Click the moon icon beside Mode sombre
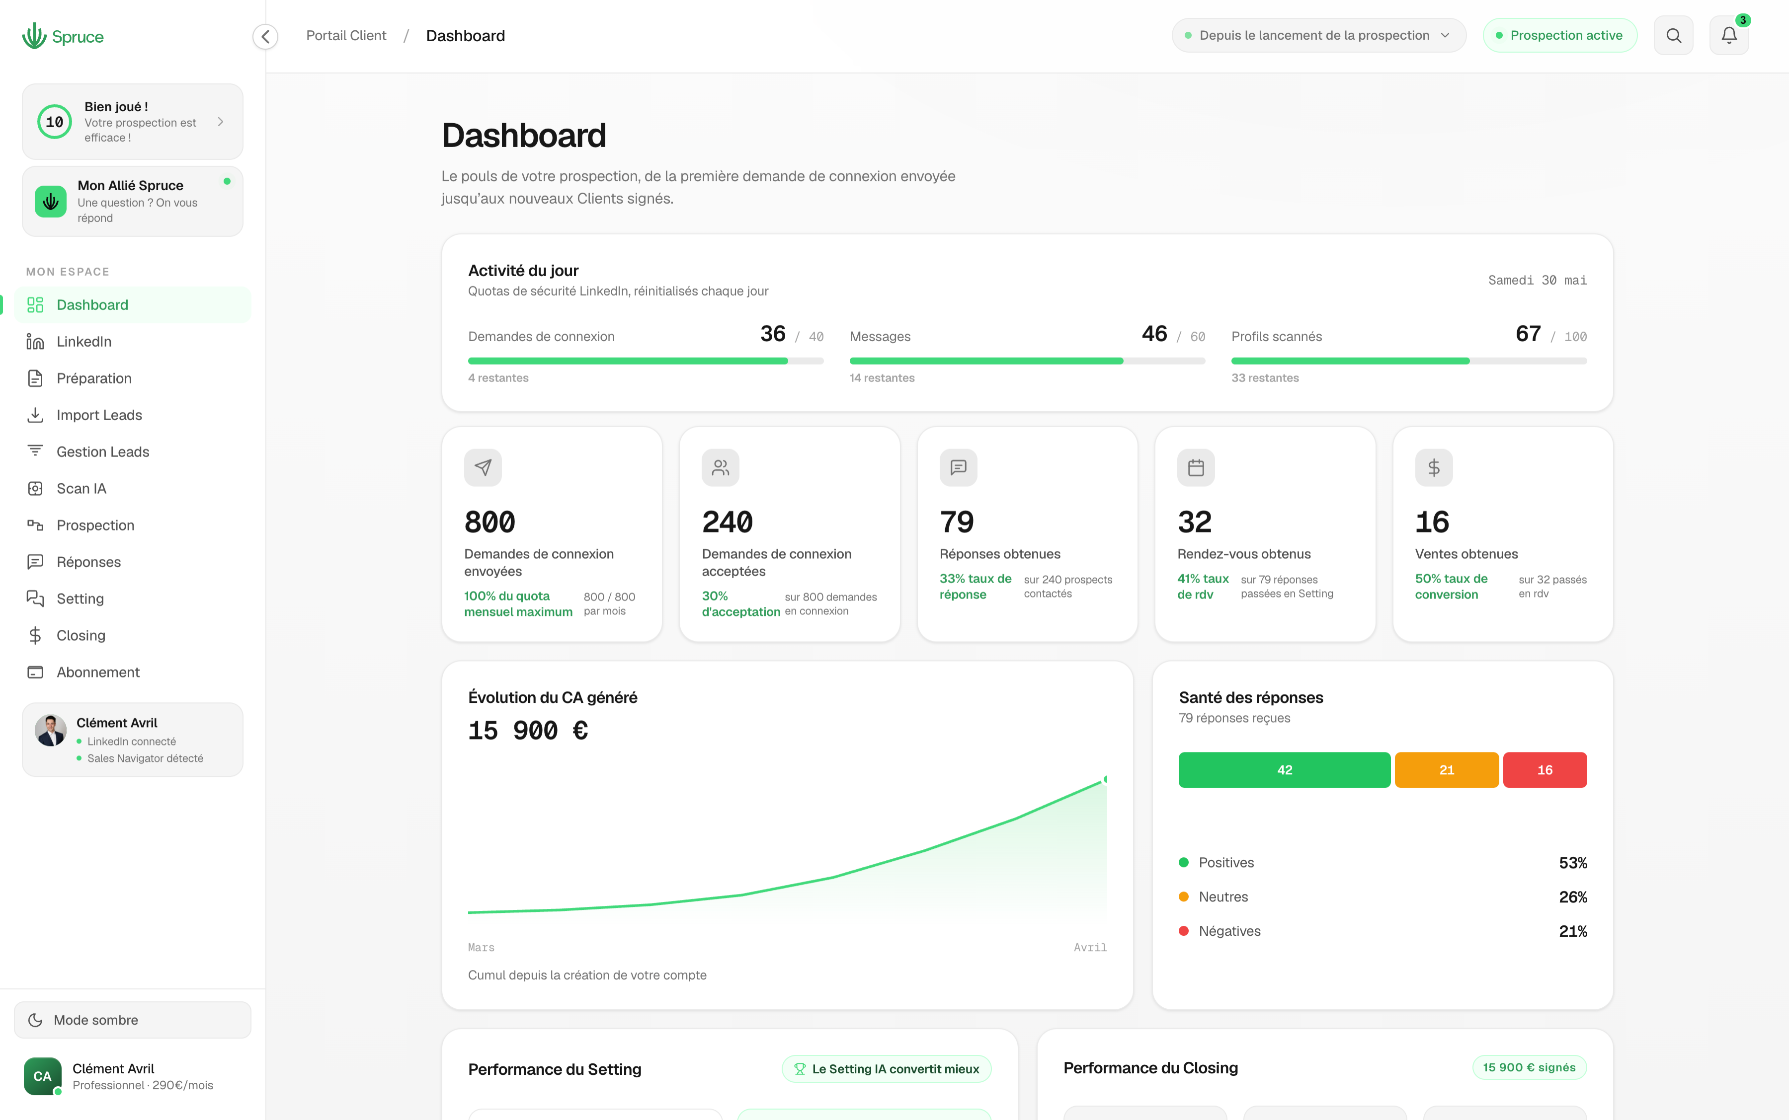 click(x=35, y=1020)
